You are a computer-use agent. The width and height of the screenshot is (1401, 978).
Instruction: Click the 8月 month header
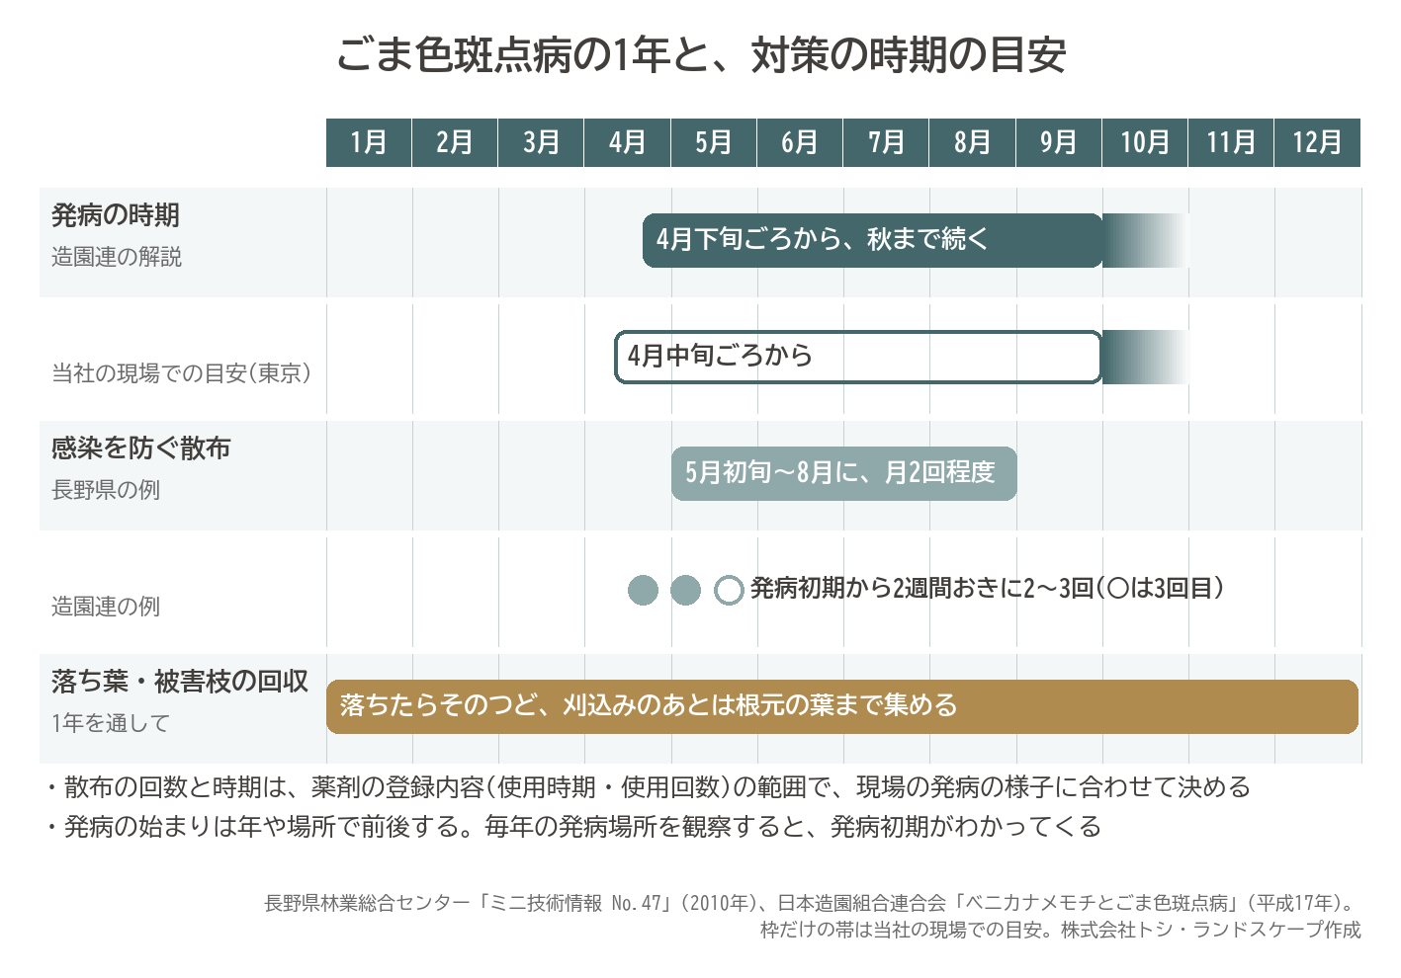(973, 142)
